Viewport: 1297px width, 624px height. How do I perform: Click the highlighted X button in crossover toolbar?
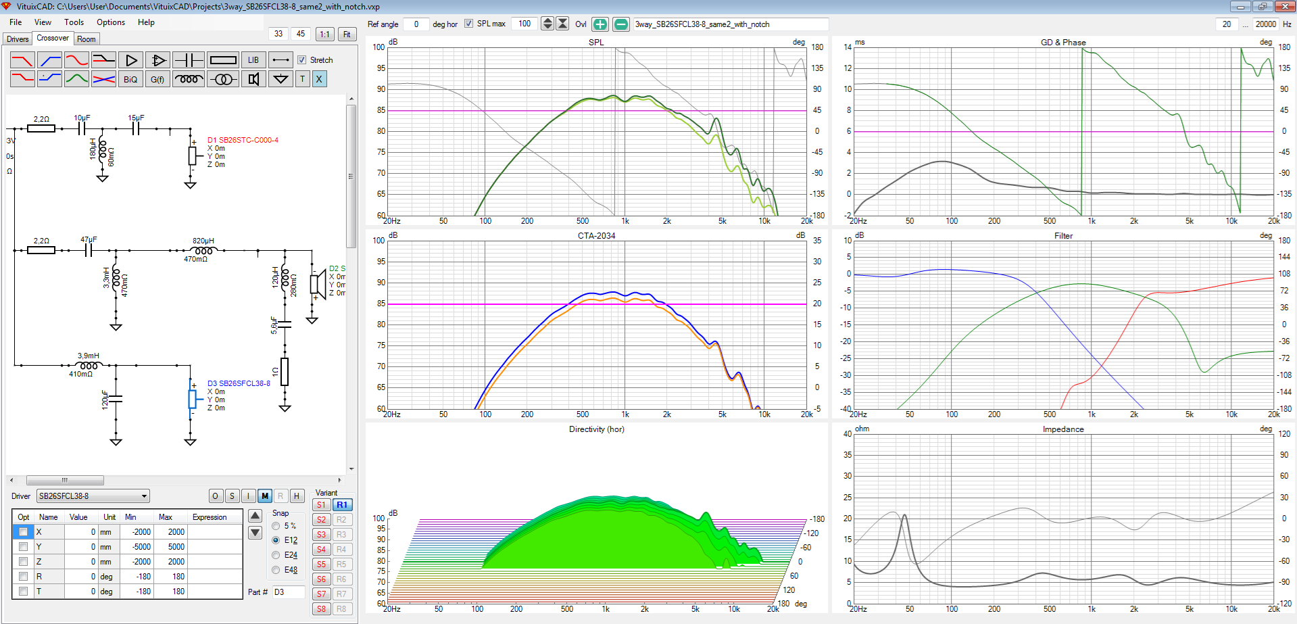[319, 79]
